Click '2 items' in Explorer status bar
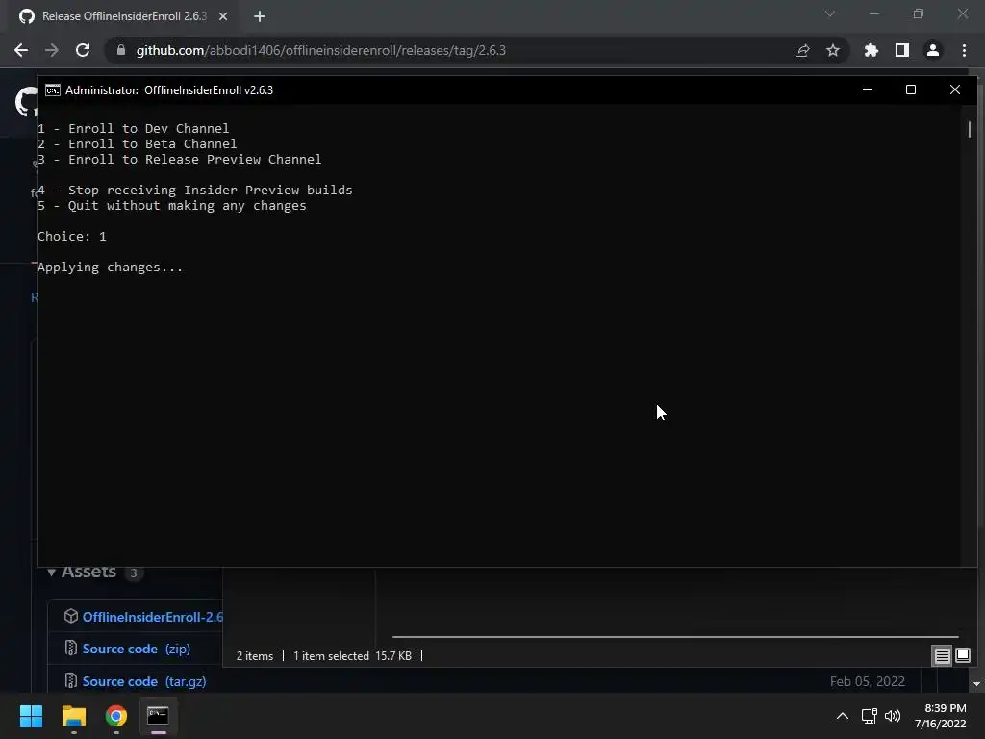 [254, 656]
